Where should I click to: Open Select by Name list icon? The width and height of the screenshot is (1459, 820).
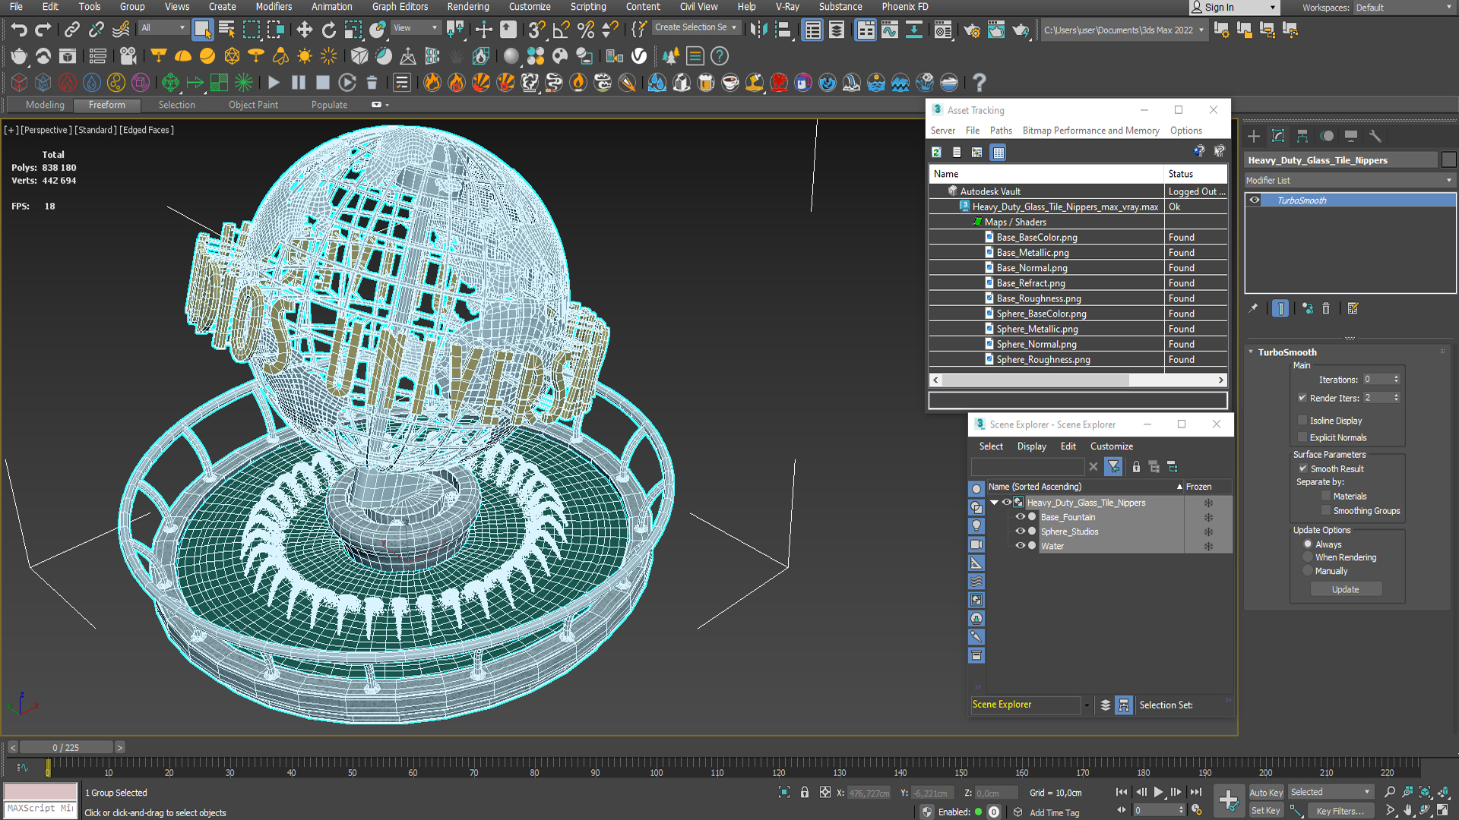tap(226, 30)
